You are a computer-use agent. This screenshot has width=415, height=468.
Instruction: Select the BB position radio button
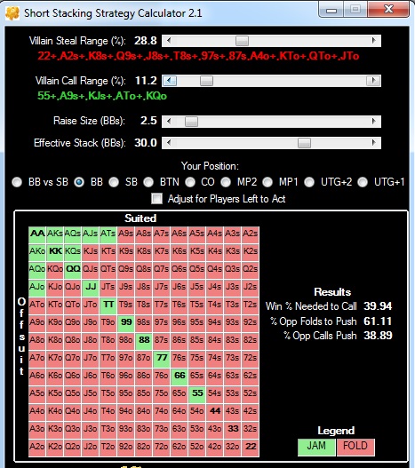[x=79, y=182]
